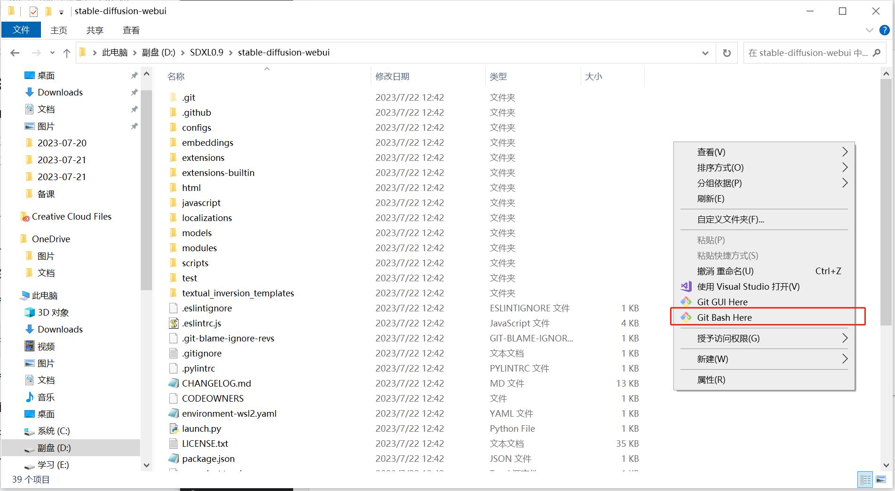Select the extensions-builtin folder name
The height and width of the screenshot is (491, 895).
coord(218,173)
